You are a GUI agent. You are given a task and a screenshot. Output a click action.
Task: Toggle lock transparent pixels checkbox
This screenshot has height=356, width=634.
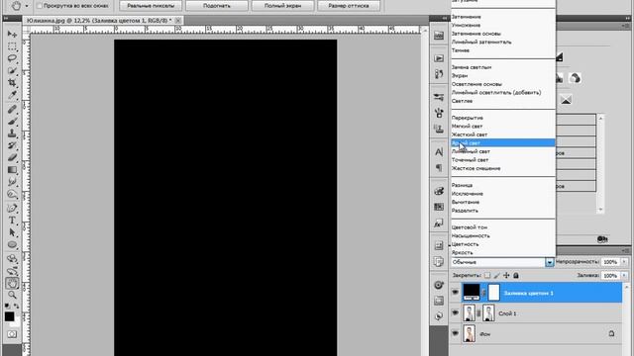click(x=487, y=275)
